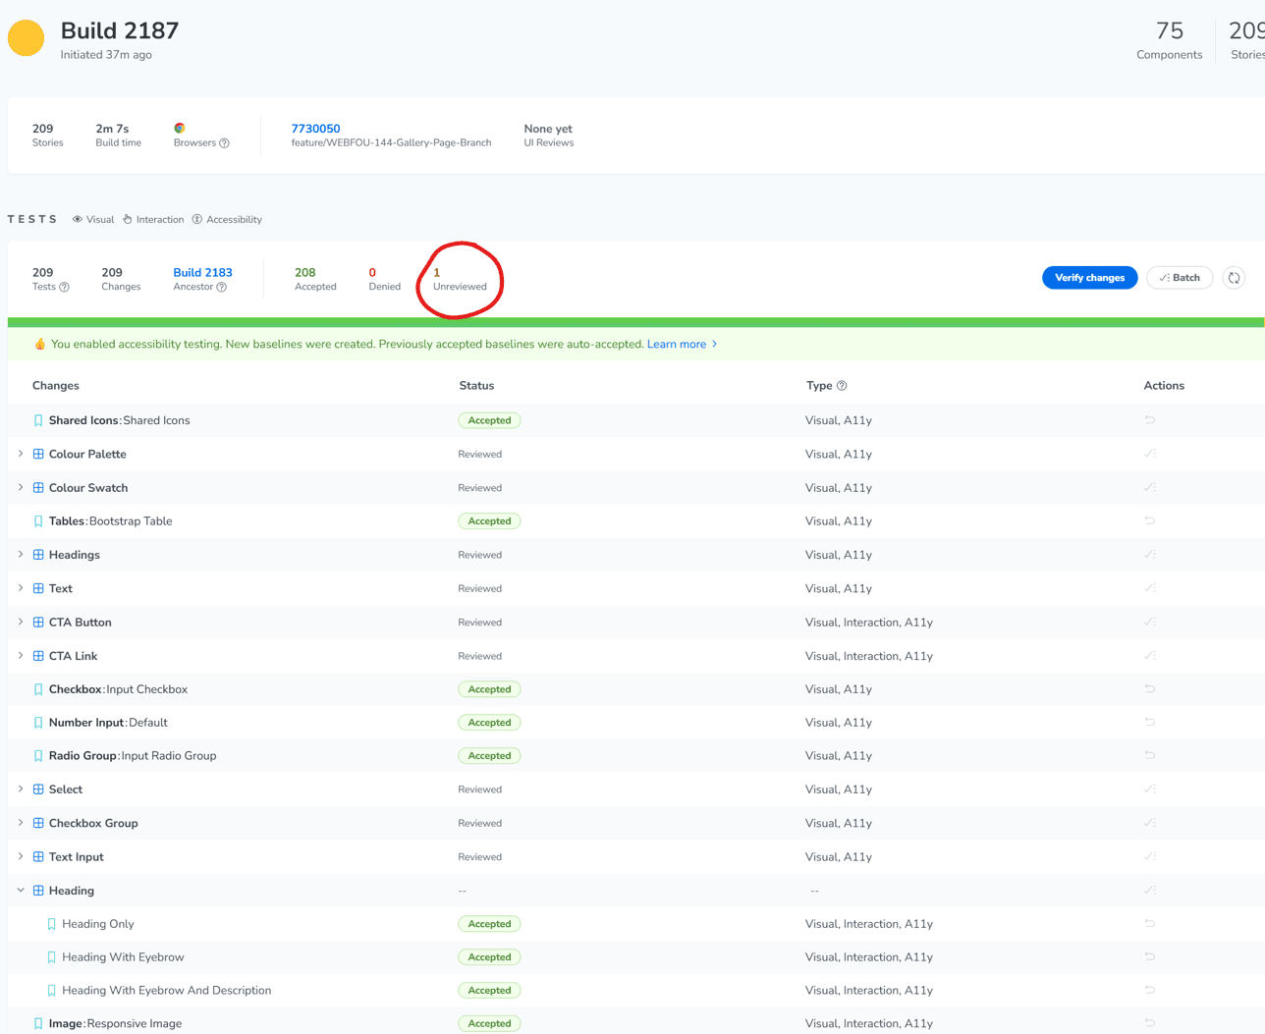Expand the Checkbox Group row

click(21, 823)
